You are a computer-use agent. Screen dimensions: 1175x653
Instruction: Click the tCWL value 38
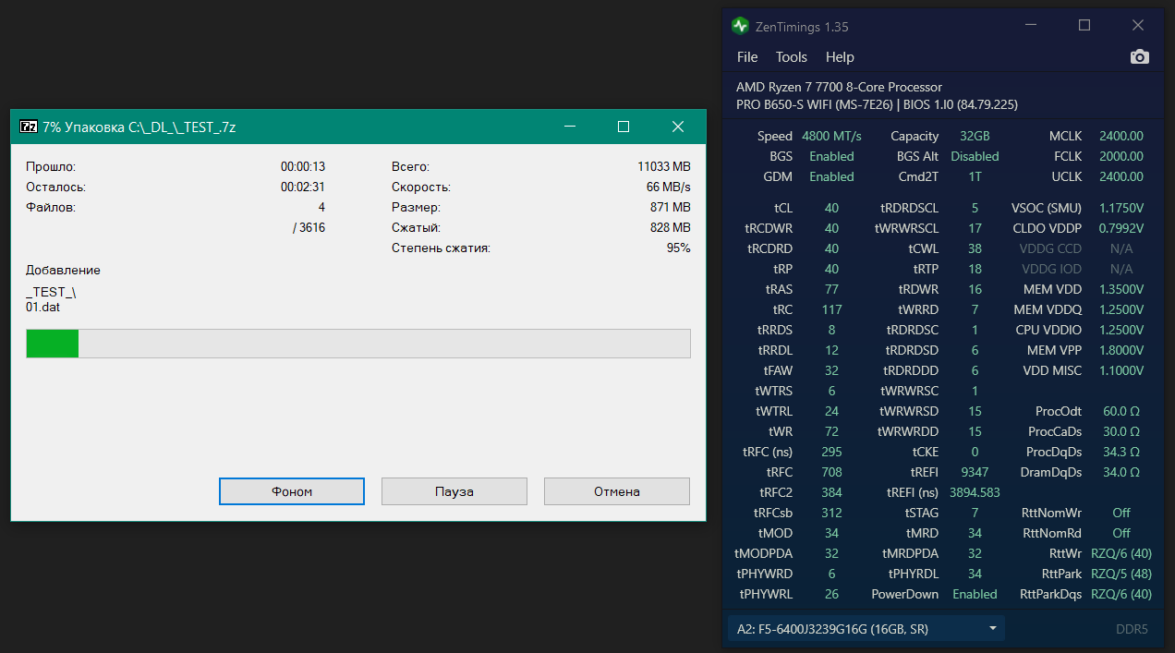coord(975,248)
